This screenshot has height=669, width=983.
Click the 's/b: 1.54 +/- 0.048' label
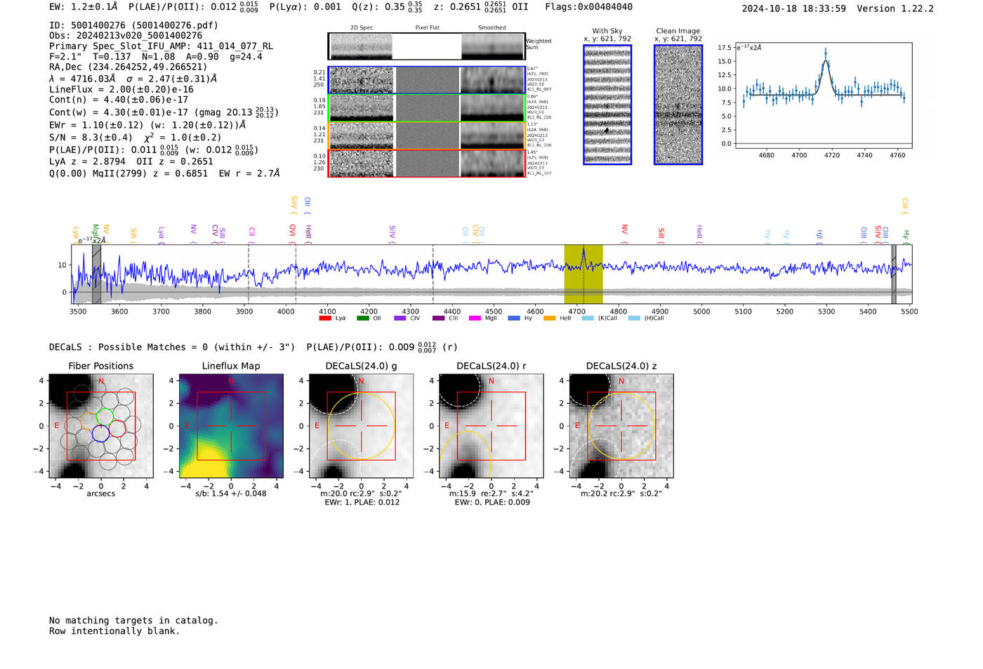pos(230,494)
